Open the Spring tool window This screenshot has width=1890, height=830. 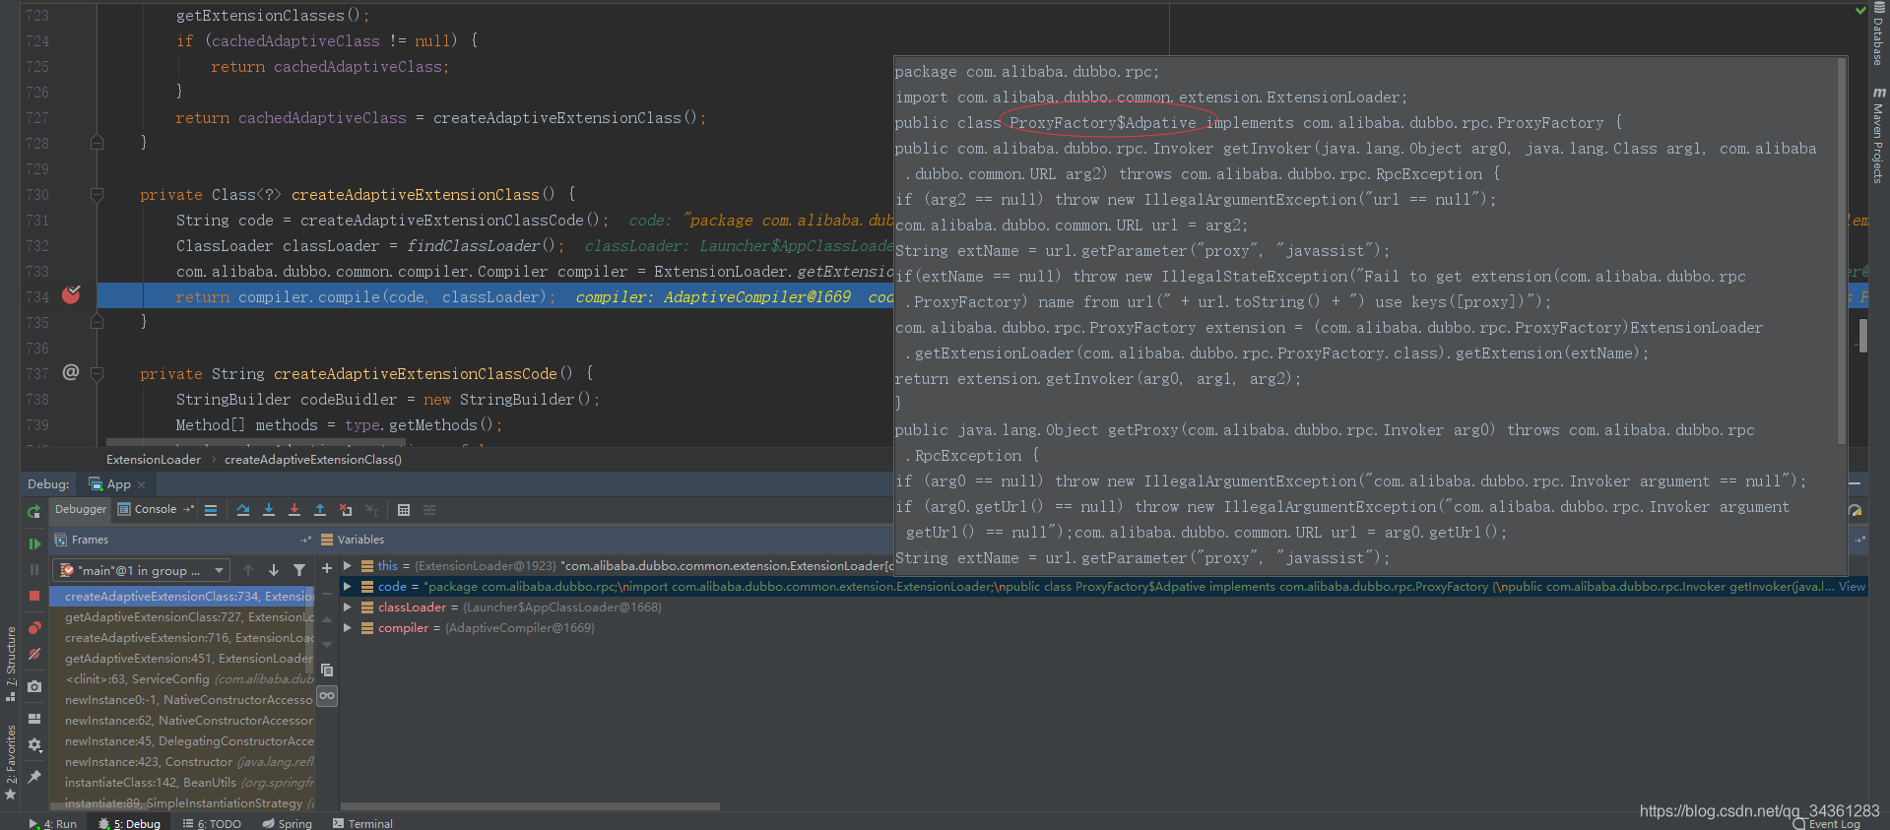point(287,823)
